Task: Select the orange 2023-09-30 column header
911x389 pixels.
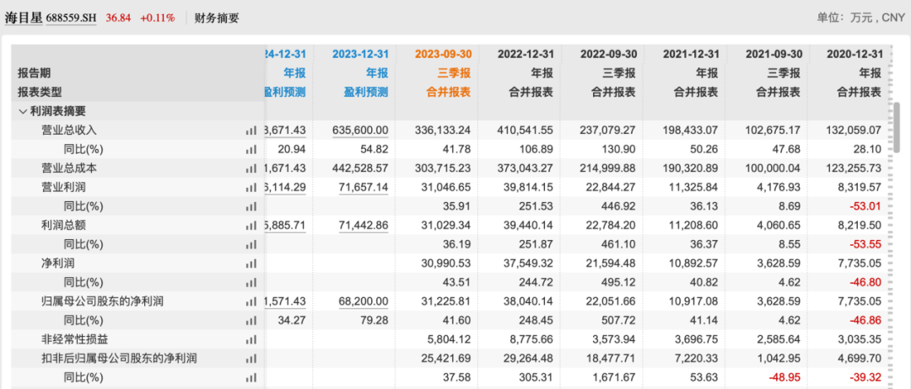Action: tap(444, 54)
